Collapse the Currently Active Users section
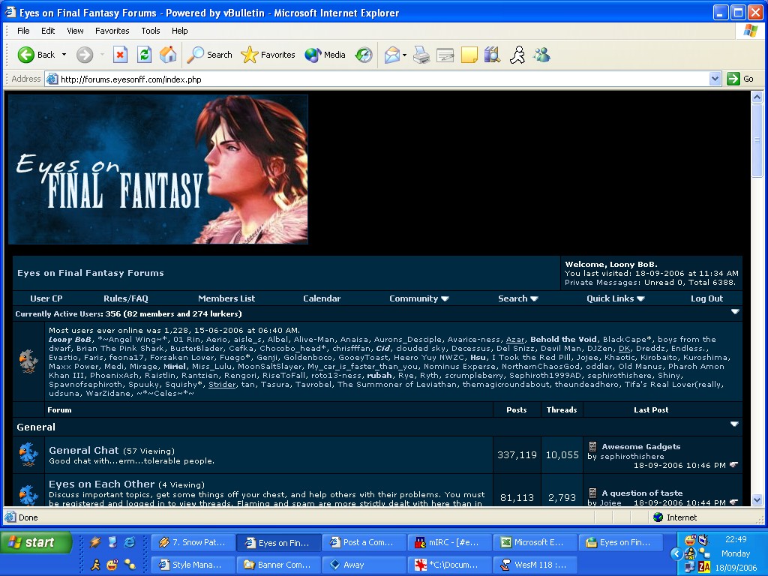 pos(735,311)
